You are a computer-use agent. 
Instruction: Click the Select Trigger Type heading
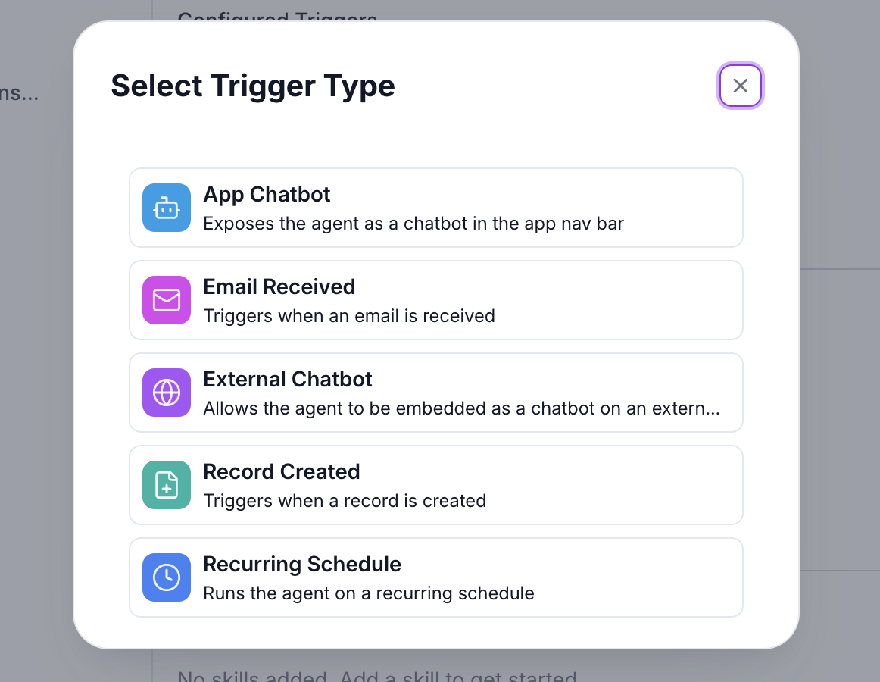[252, 86]
